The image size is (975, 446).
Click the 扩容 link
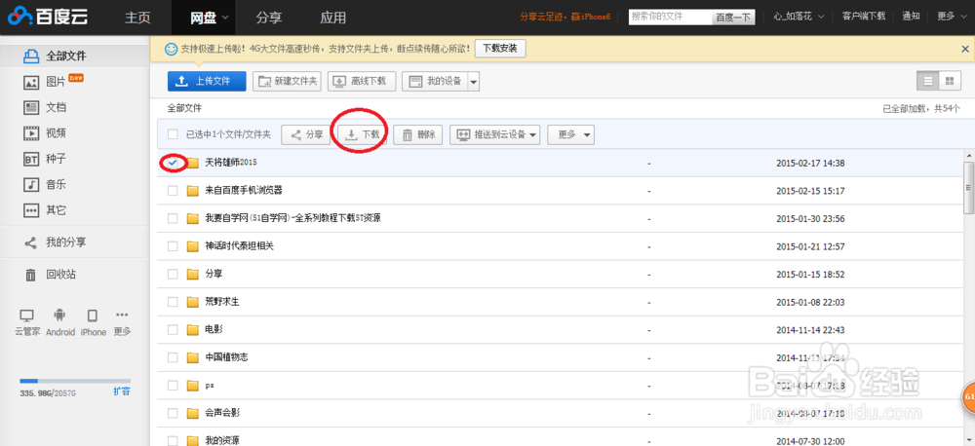122,392
